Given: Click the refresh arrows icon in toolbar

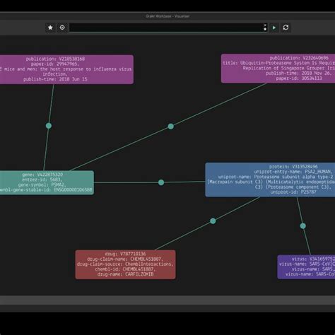Looking at the screenshot, I should click(286, 28).
